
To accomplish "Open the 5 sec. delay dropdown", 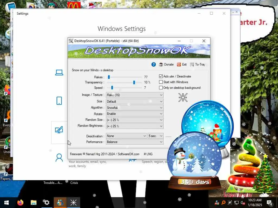I will tap(156, 136).
